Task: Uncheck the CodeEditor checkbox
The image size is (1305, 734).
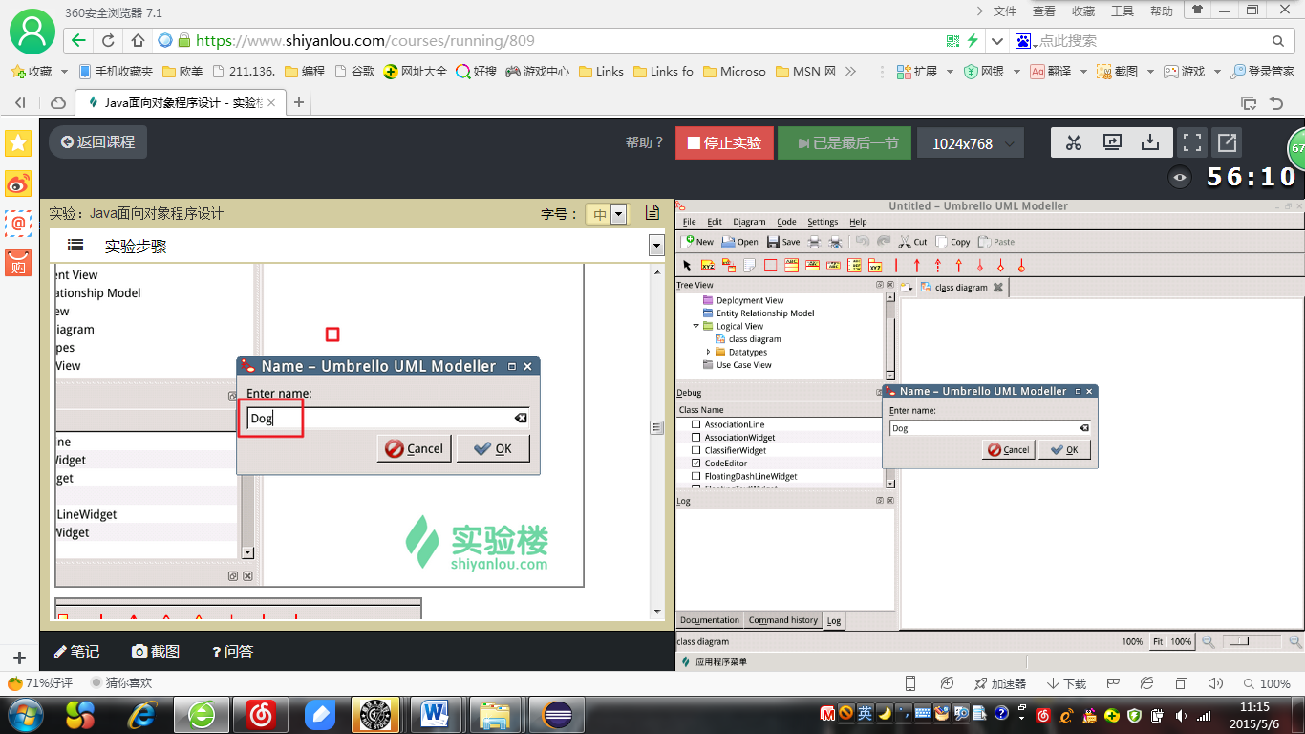Action: pyautogui.click(x=696, y=463)
